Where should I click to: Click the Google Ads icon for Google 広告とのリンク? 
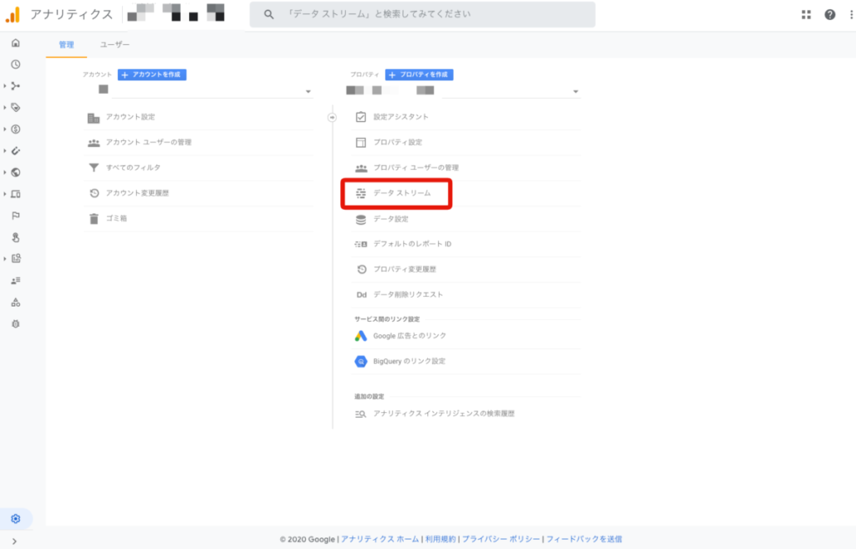pos(361,336)
